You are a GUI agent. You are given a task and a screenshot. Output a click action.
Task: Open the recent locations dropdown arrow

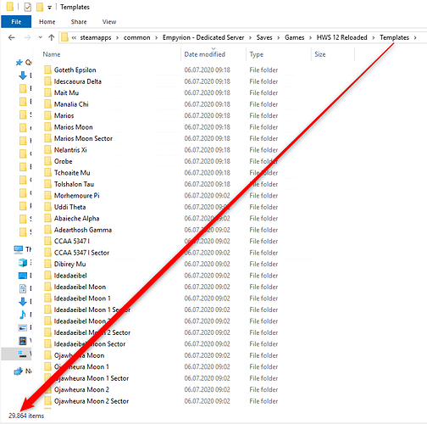pyautogui.click(x=41, y=37)
